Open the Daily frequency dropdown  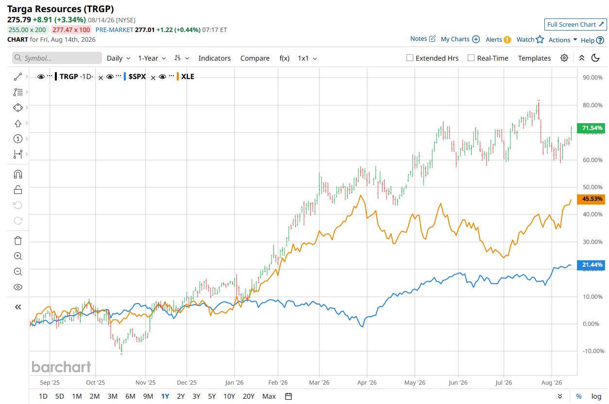[x=118, y=58]
